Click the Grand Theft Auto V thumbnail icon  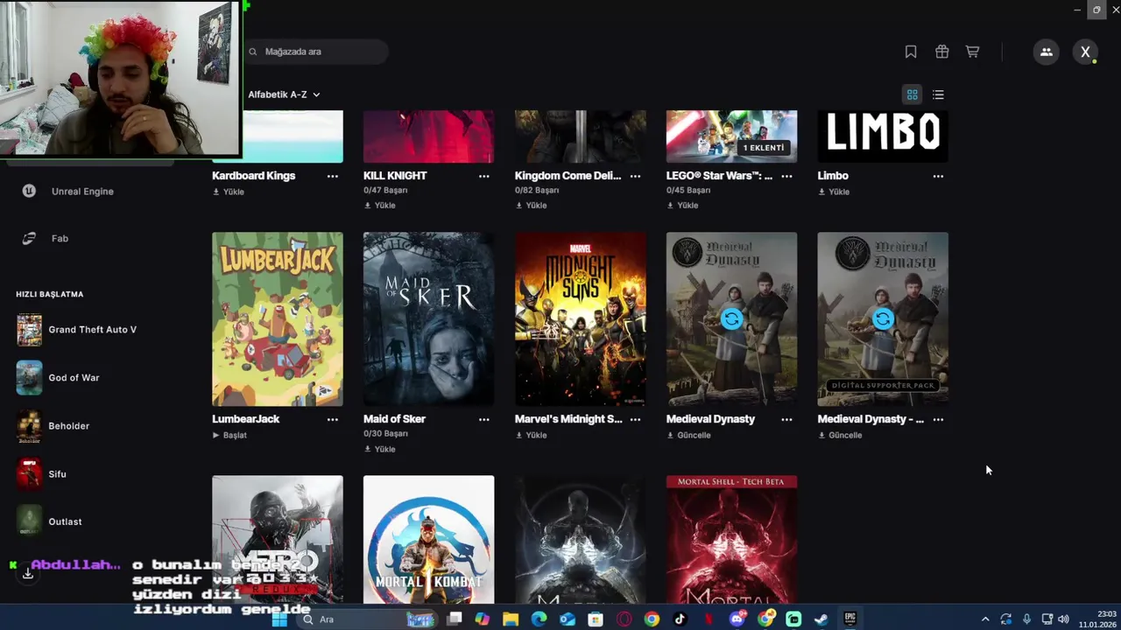click(29, 330)
